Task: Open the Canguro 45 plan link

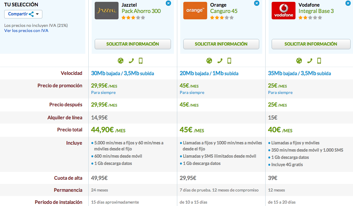Action: click(x=224, y=11)
